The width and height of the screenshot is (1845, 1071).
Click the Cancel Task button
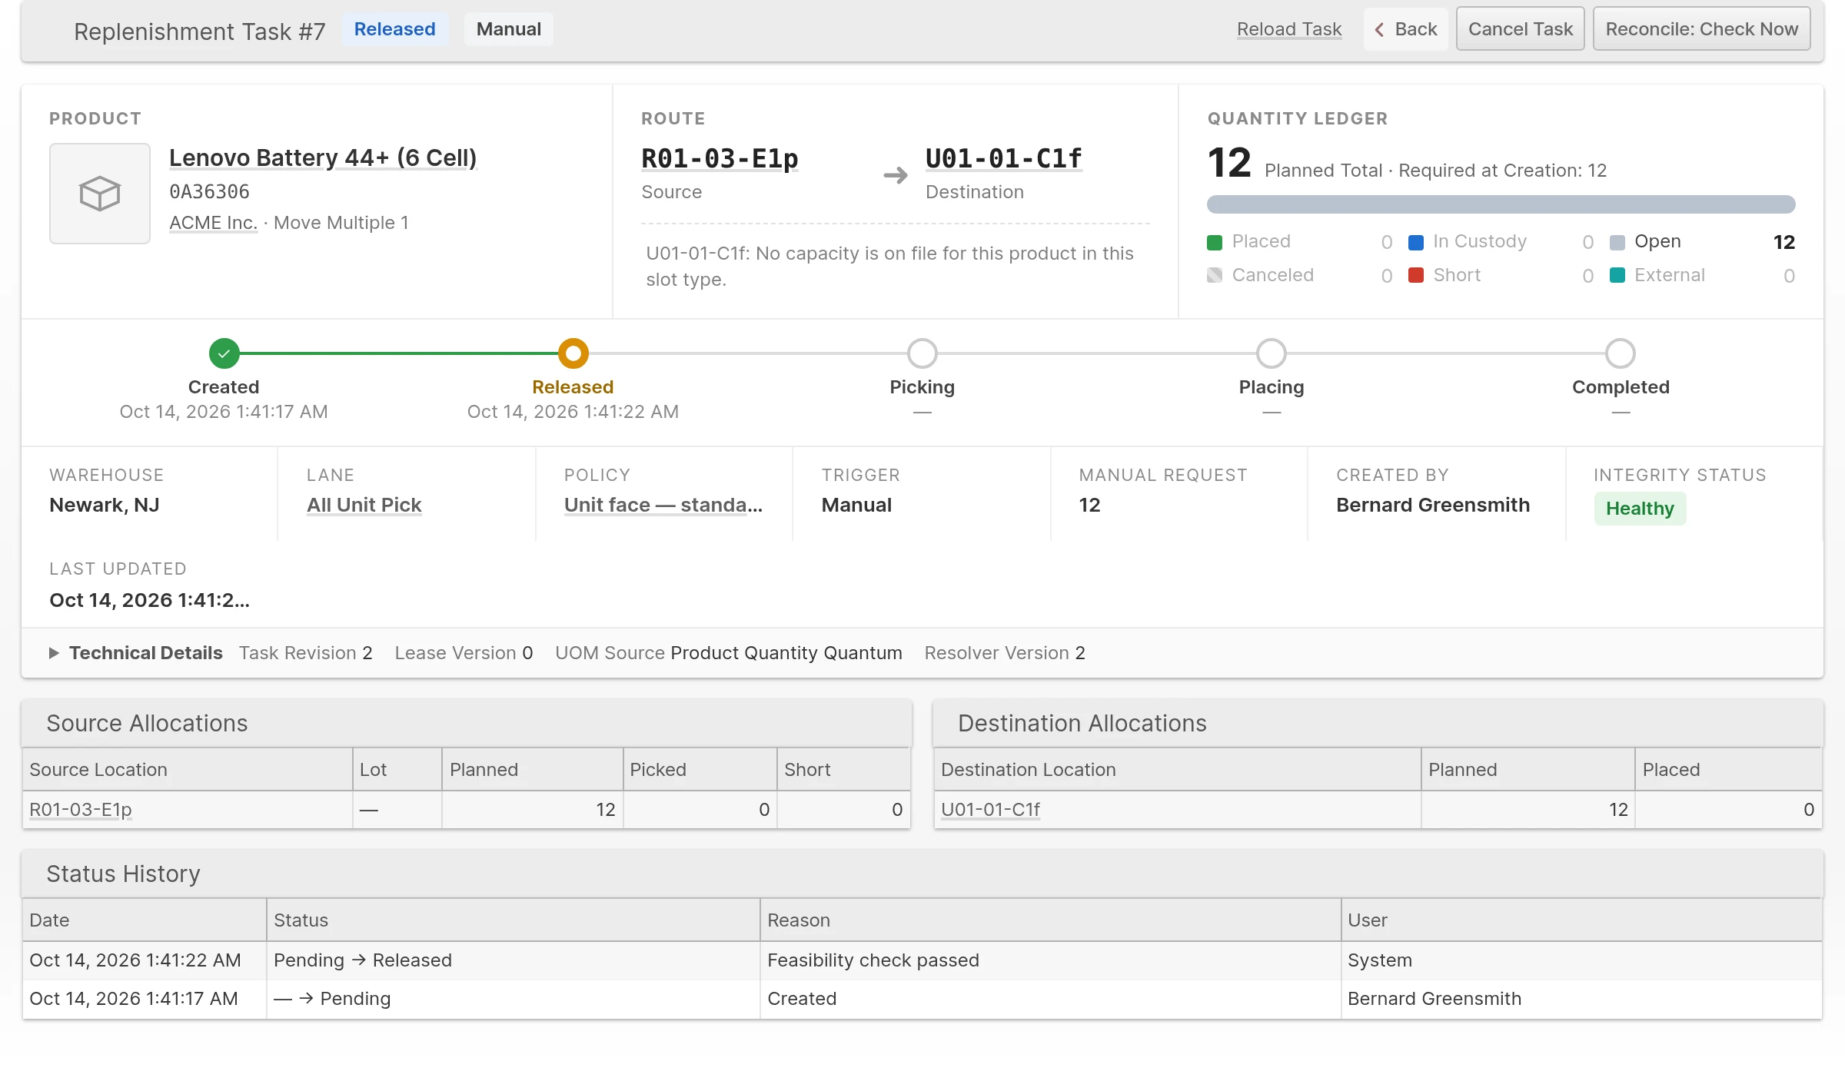pos(1521,29)
